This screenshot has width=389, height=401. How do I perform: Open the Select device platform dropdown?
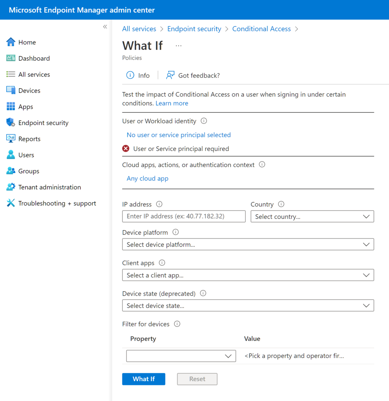click(248, 244)
